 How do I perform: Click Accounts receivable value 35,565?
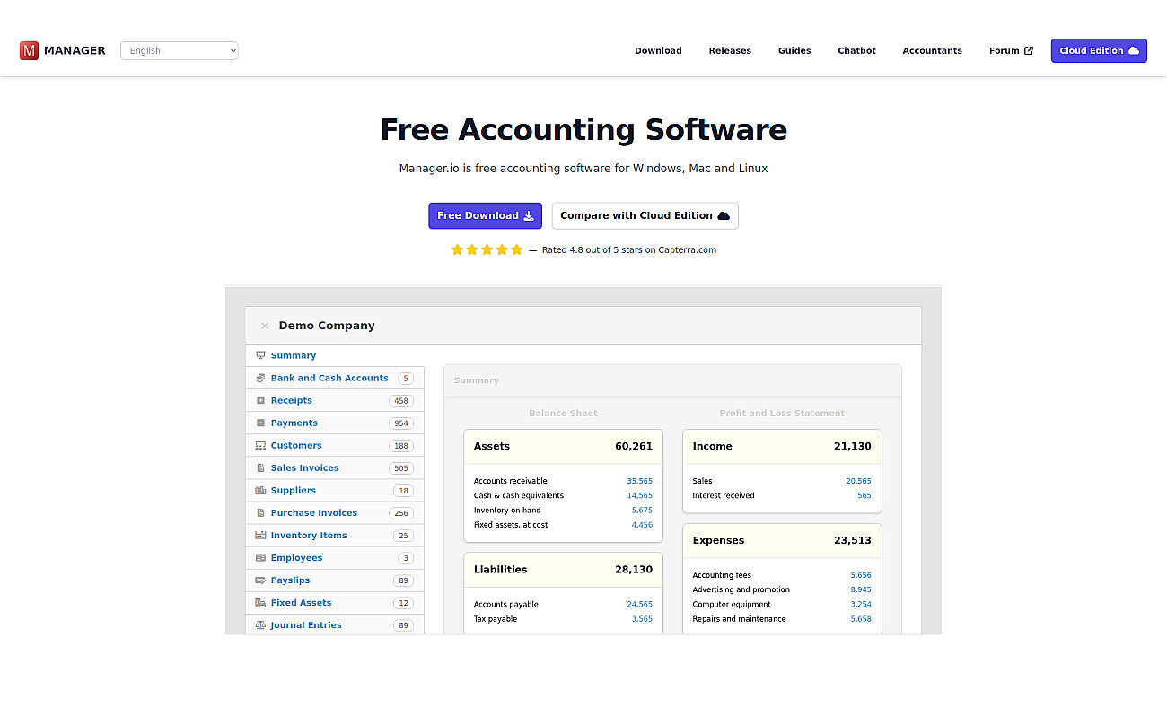coord(639,481)
